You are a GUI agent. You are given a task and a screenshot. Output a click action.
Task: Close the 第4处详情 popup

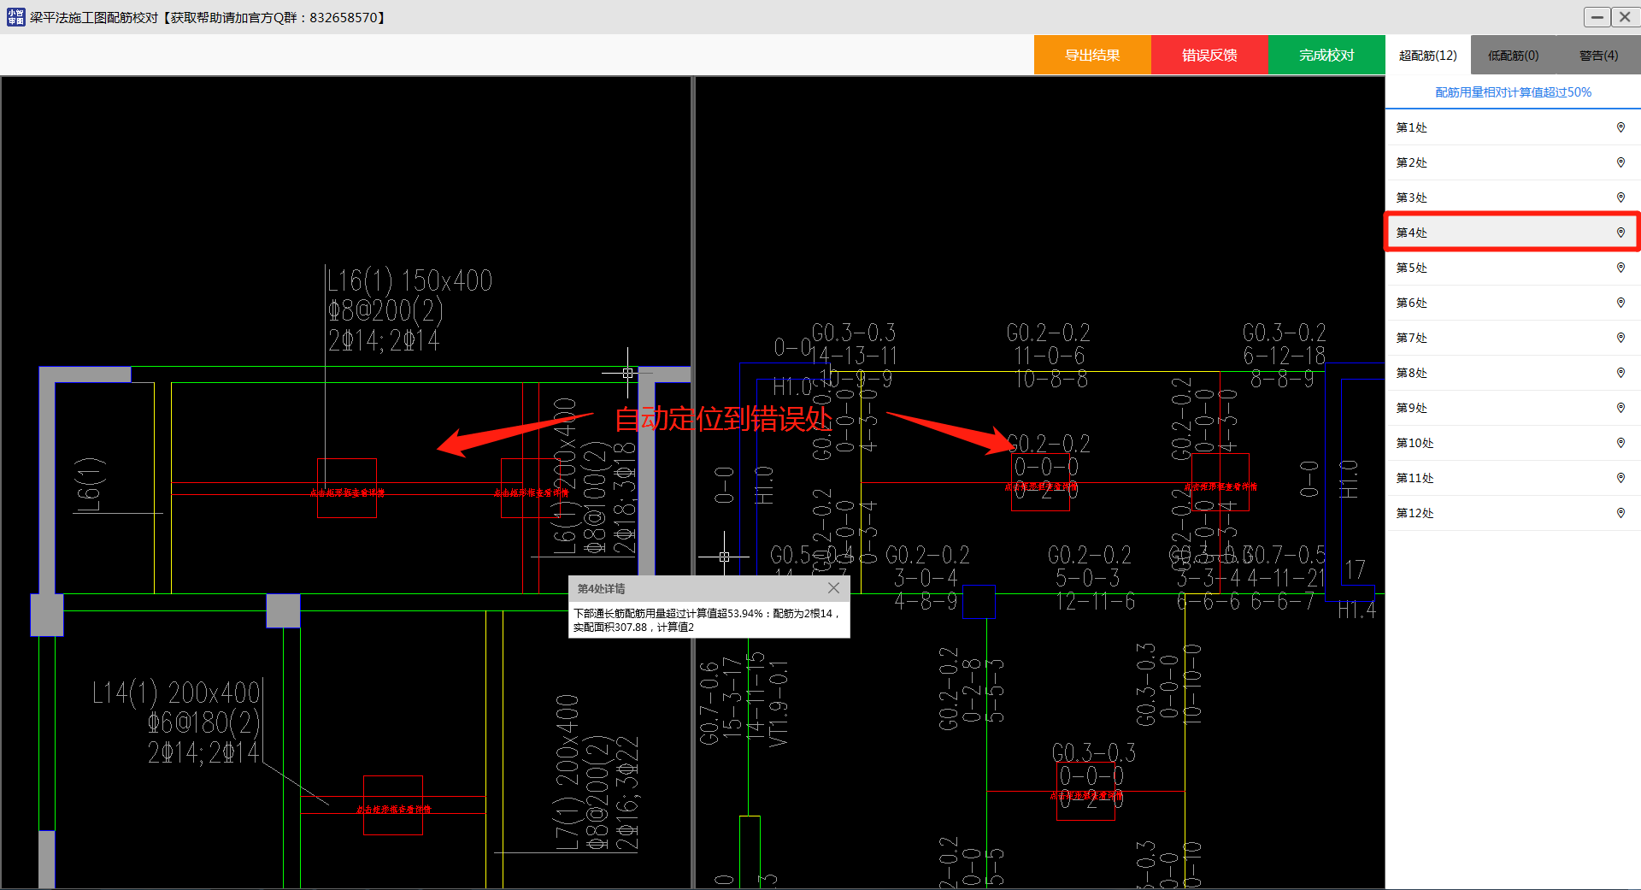[x=833, y=588]
